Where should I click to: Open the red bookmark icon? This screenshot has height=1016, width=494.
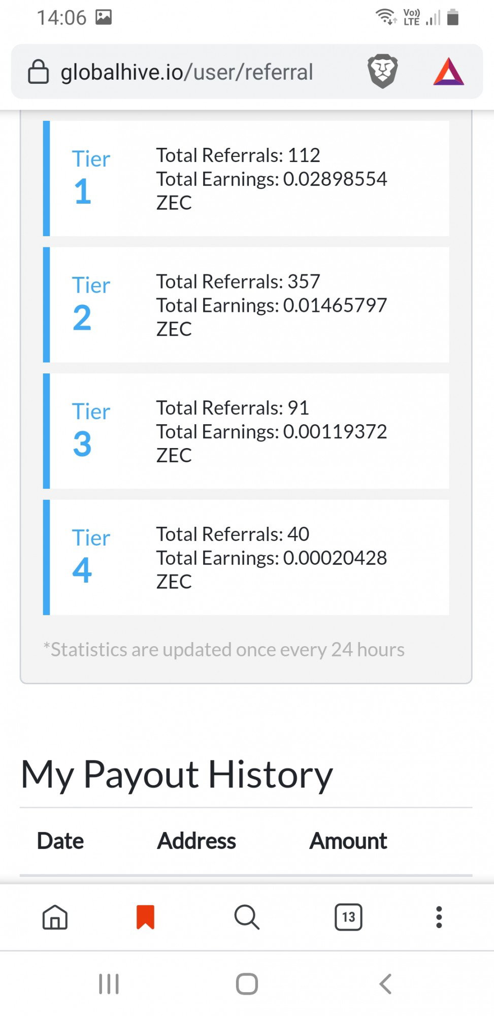coord(145,917)
